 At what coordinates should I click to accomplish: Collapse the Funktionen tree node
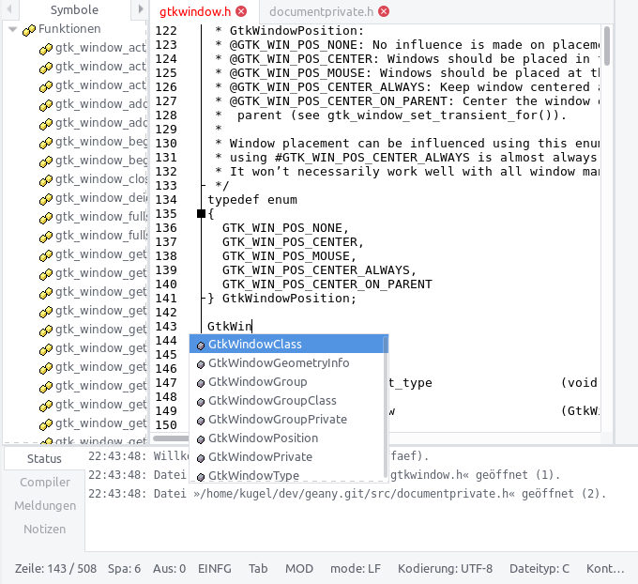(x=12, y=29)
